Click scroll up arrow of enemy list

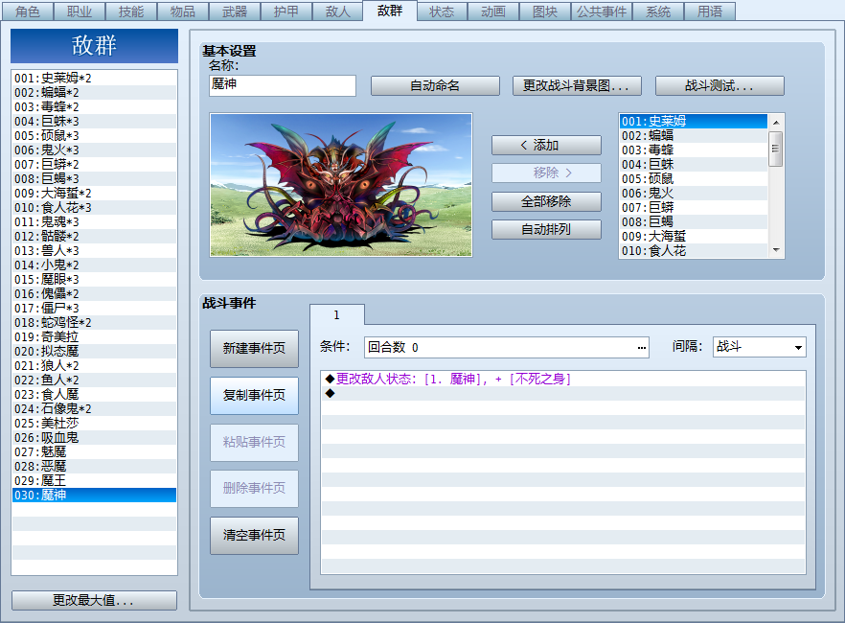click(775, 123)
